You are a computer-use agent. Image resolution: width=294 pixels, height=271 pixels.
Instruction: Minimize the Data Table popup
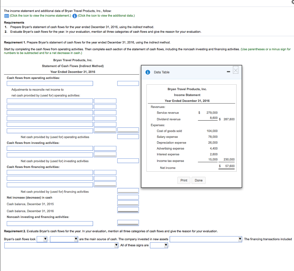pos(228,71)
